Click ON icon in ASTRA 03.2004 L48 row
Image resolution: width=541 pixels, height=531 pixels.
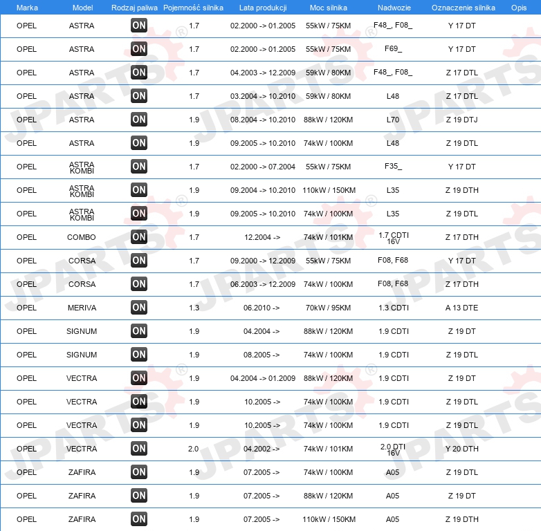(139, 96)
